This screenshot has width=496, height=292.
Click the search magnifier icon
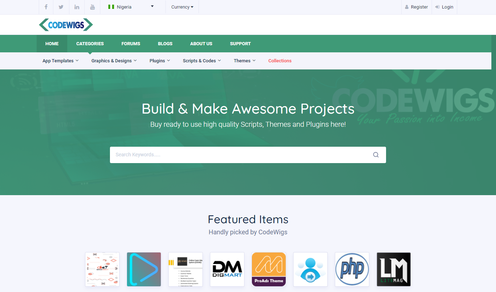(x=376, y=155)
